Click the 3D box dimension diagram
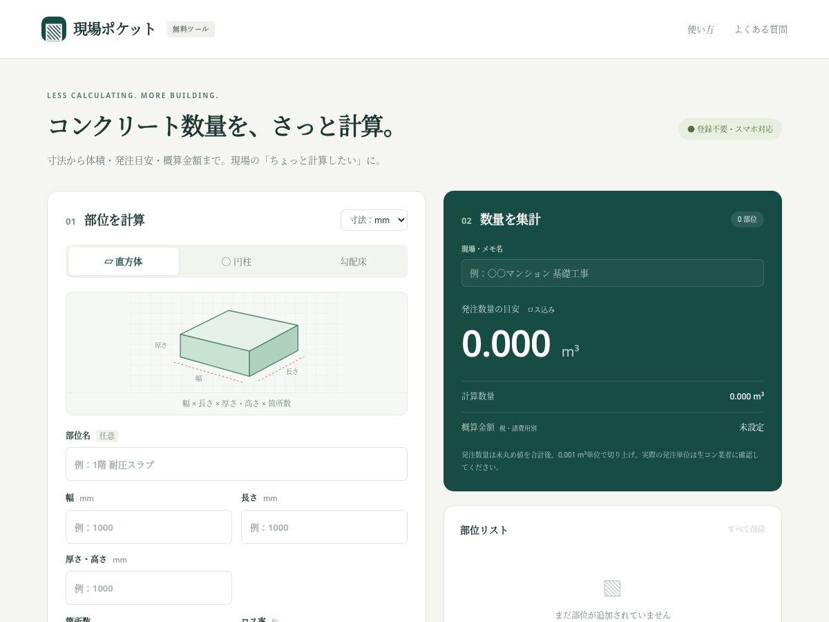829x622 pixels. click(x=236, y=343)
